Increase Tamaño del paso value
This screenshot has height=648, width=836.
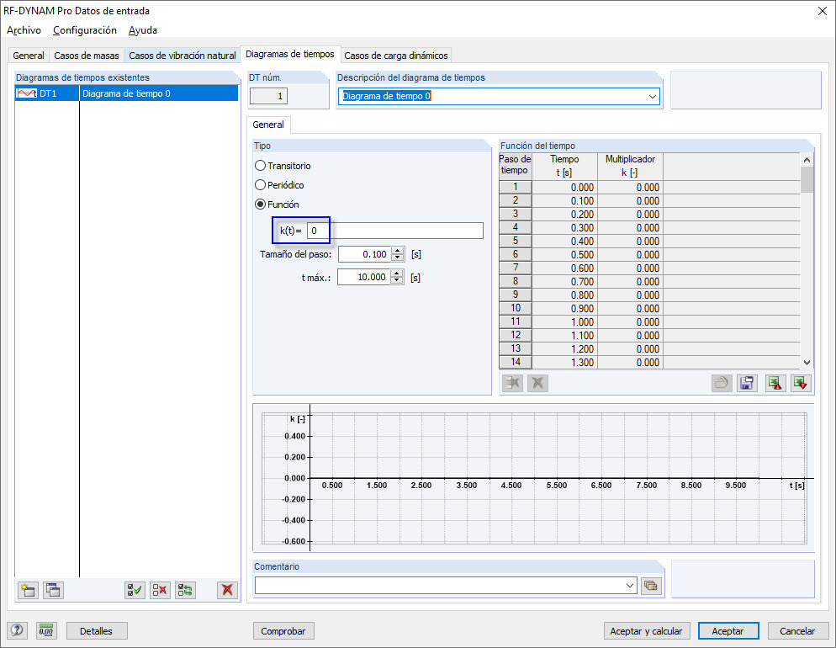398,251
